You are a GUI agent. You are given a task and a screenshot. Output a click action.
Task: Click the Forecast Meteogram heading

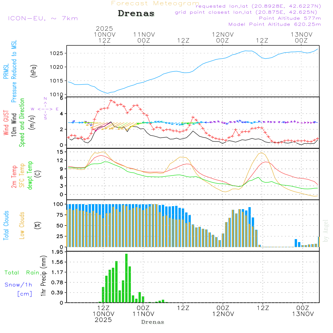155,3
